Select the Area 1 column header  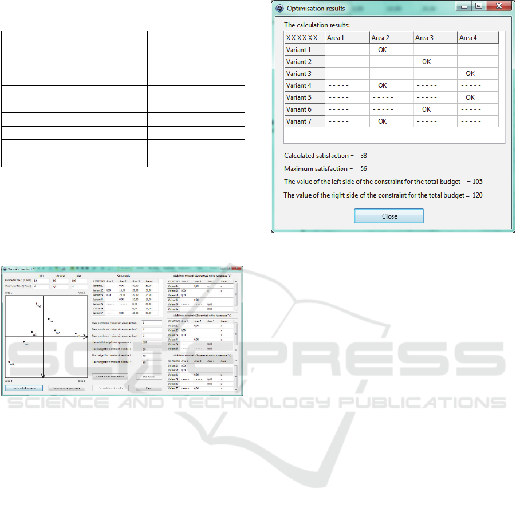coord(346,38)
